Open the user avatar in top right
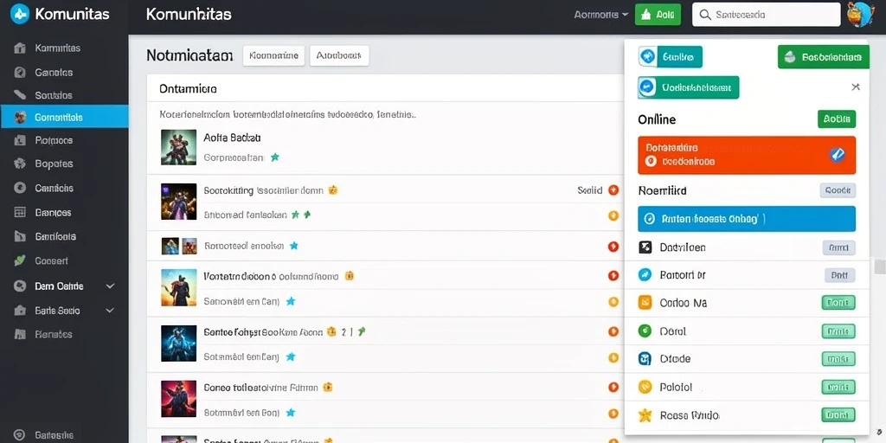Screen dimensions: 886x443 (x=860, y=15)
